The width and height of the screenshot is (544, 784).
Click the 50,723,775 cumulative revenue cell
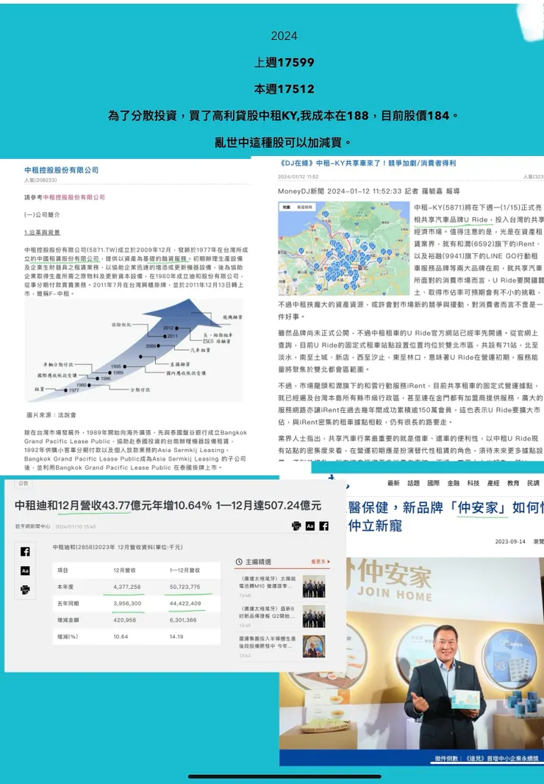click(x=185, y=587)
